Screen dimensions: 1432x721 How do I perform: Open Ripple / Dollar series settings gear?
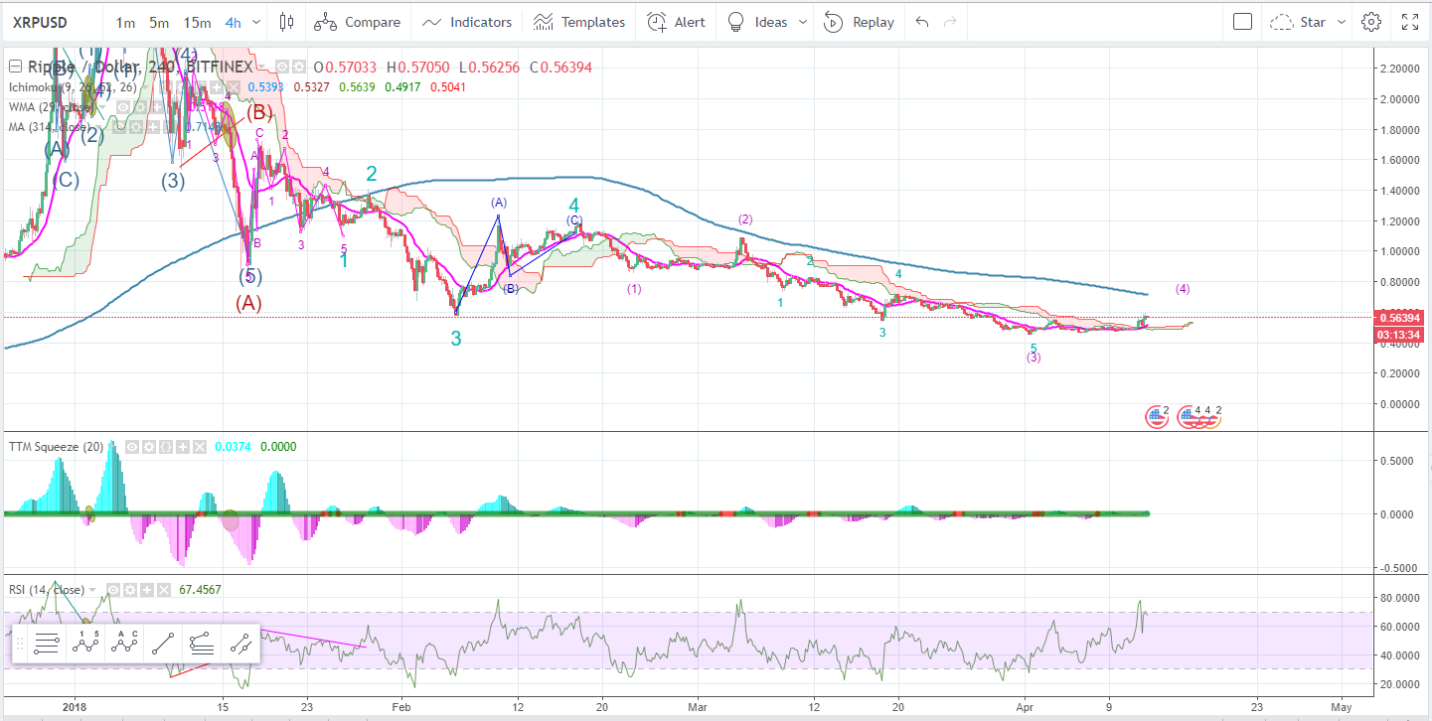tap(299, 67)
